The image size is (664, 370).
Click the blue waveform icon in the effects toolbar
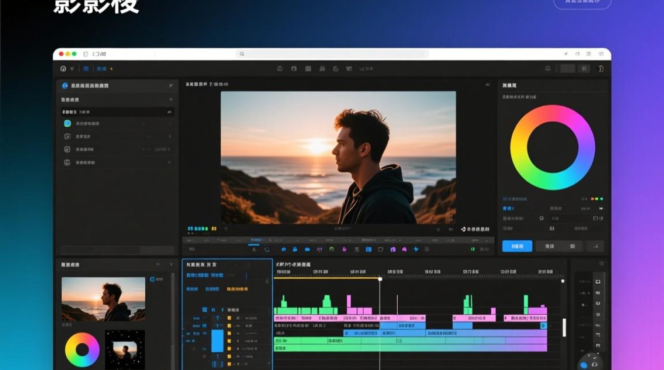click(x=415, y=250)
